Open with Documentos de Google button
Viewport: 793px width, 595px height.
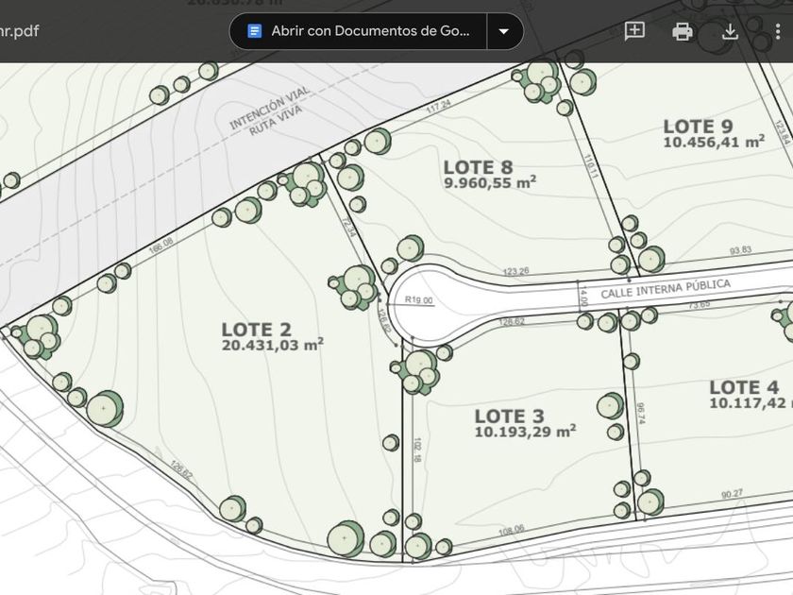pos(358,31)
